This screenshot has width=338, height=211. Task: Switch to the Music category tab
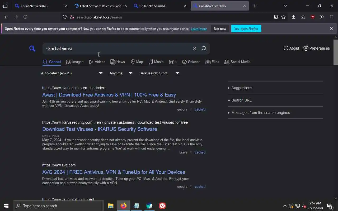(x=156, y=62)
